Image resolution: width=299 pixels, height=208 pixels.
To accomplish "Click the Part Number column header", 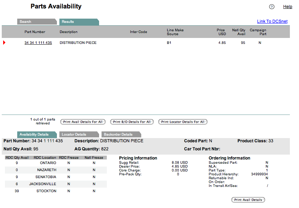I will 35,32.
